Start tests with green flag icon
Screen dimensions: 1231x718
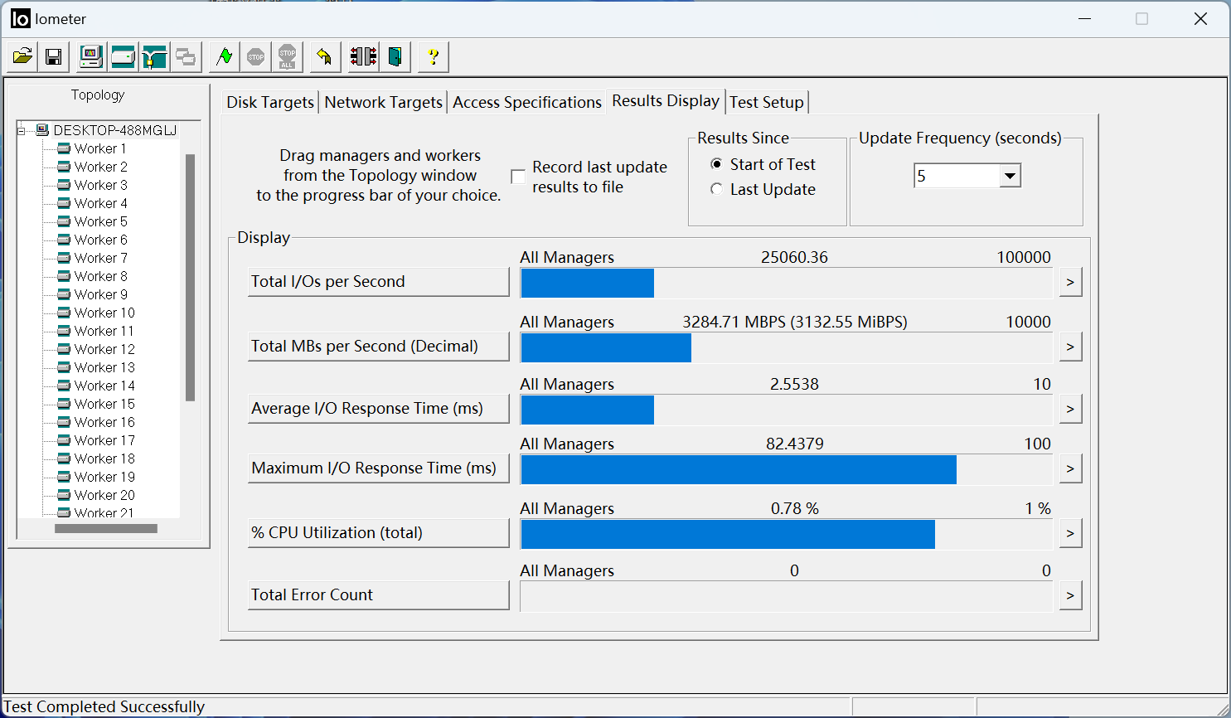(x=224, y=56)
